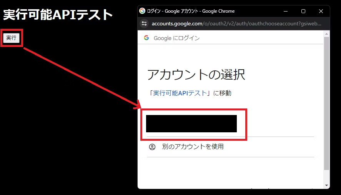Click the scrollbar down arrow in the popup

[x=326, y=185]
